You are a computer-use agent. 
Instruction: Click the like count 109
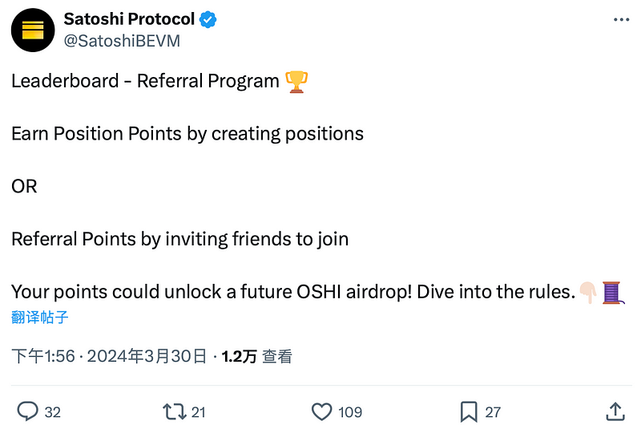350,412
